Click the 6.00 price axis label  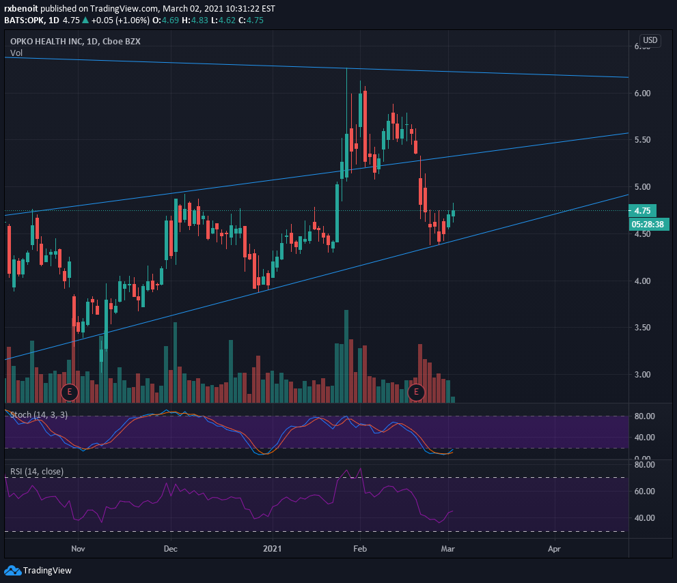(642, 94)
